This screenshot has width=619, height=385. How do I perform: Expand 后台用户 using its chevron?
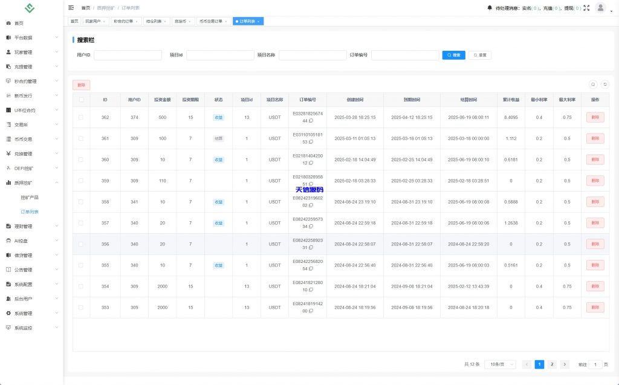pyautogui.click(x=56, y=299)
